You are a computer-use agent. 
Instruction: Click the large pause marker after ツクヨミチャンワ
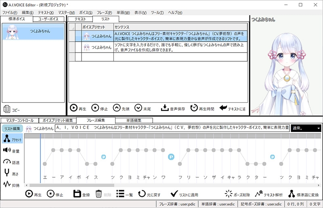click(x=171, y=157)
